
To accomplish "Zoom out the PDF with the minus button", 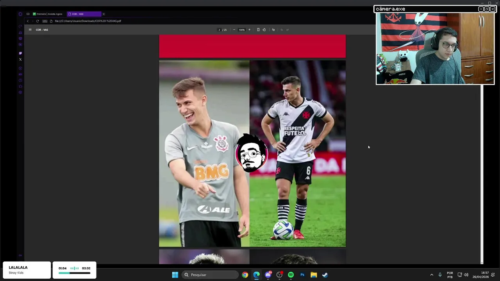I will point(234,30).
